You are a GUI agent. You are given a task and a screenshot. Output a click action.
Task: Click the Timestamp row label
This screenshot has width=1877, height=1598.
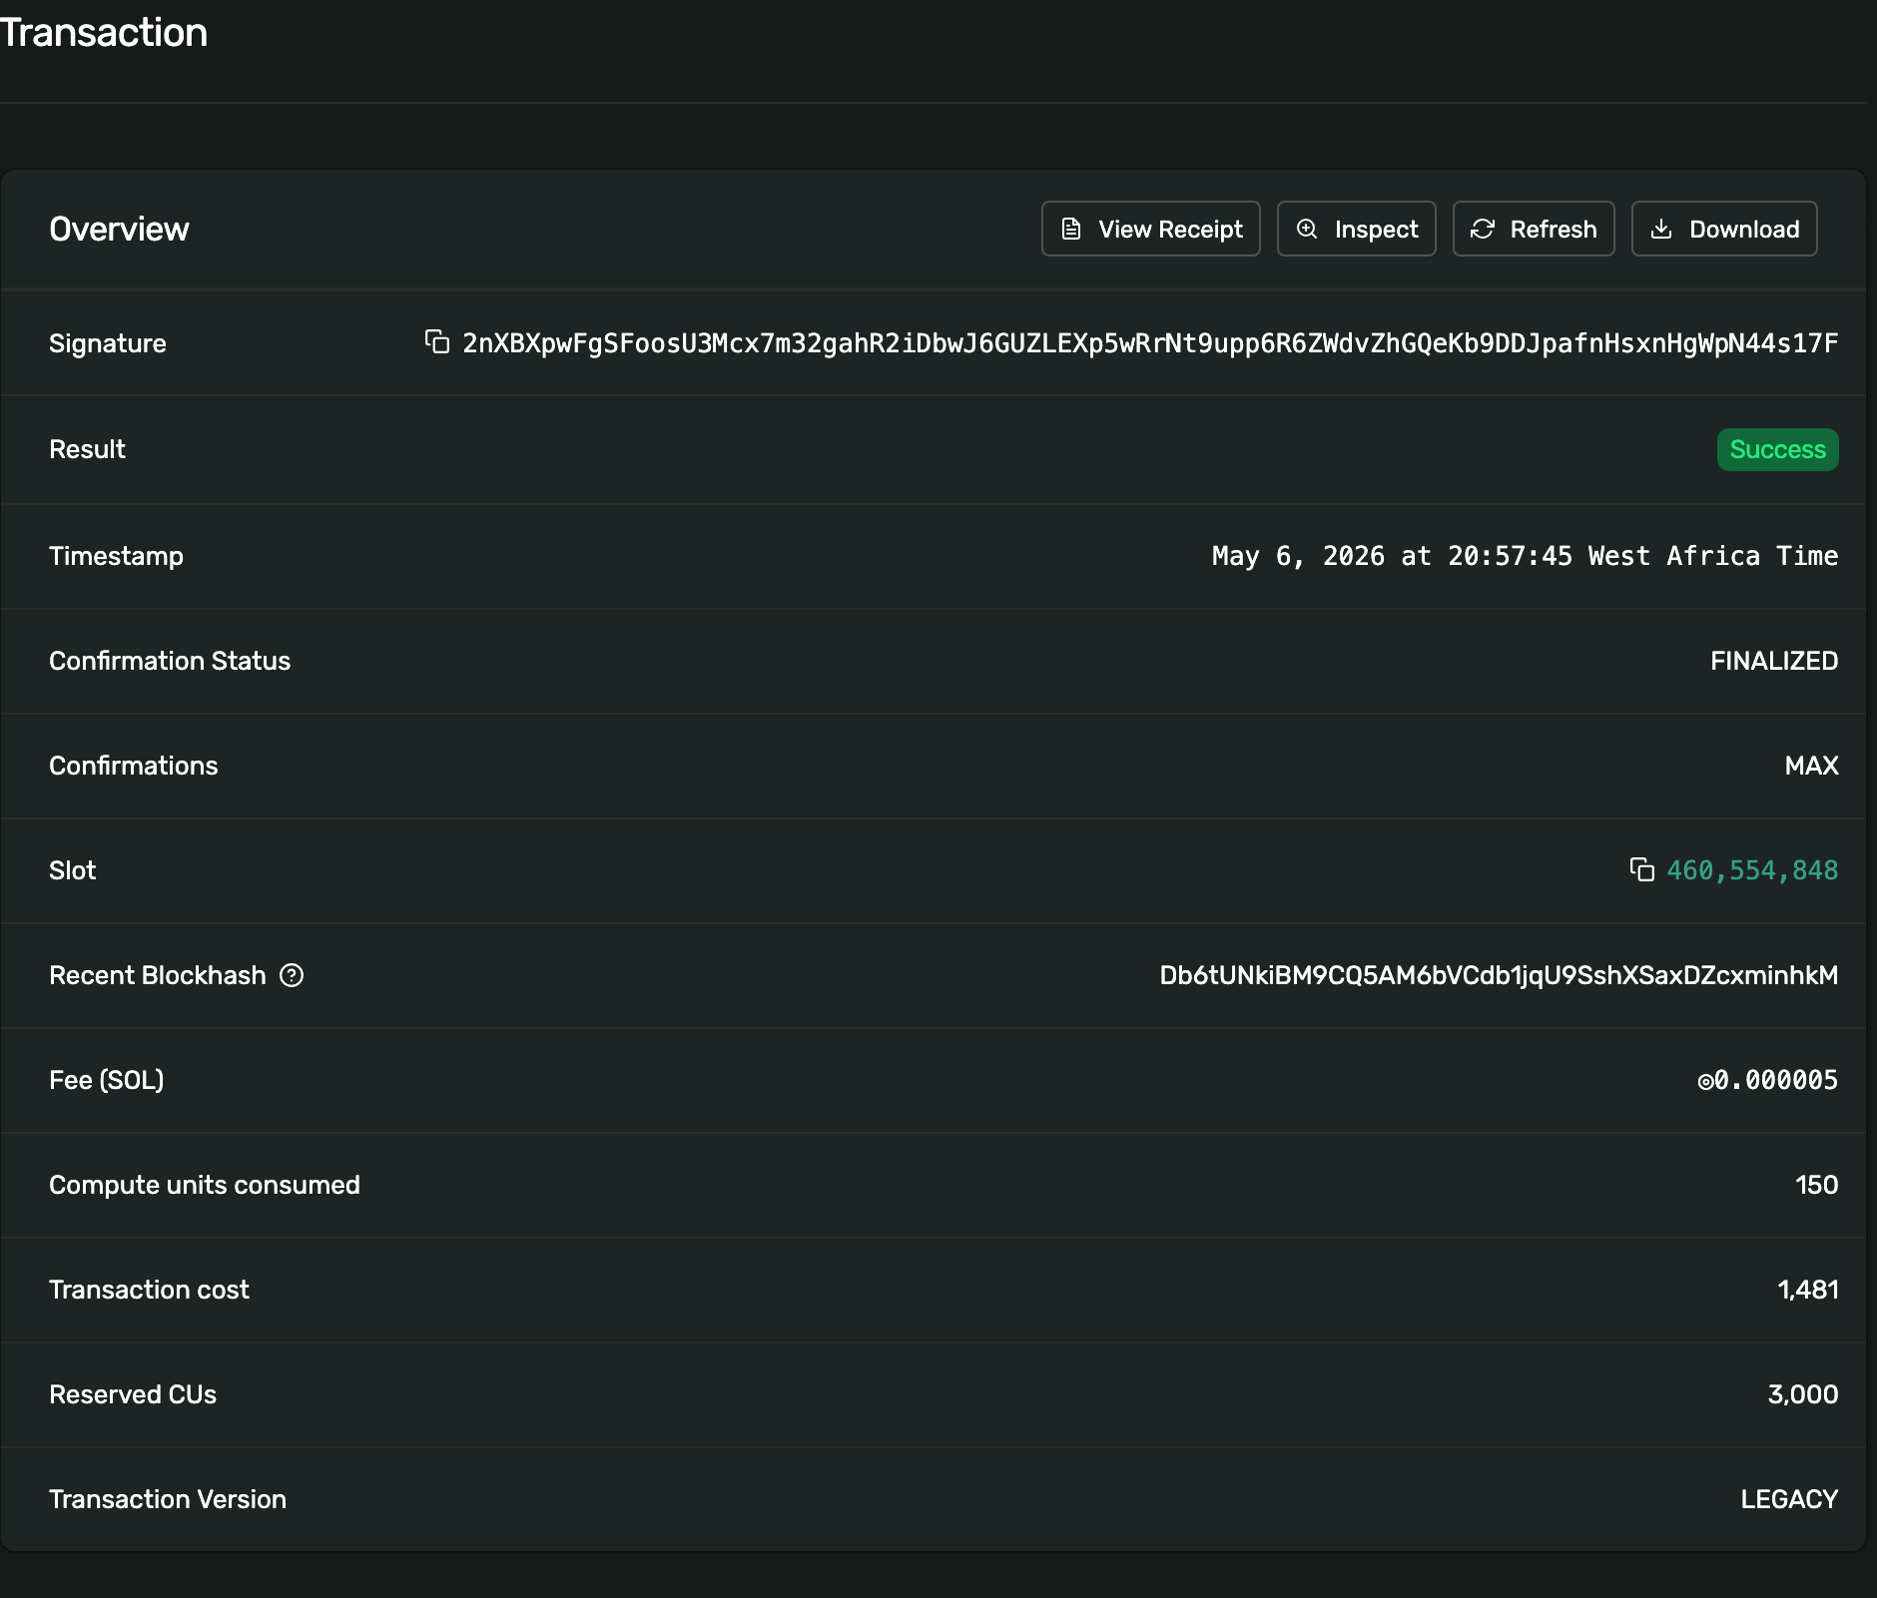point(116,556)
